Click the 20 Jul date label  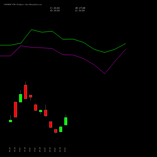point(40,150)
